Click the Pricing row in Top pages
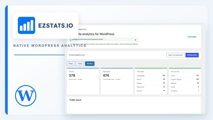This screenshot has height=120, width=213. (x=151, y=83)
